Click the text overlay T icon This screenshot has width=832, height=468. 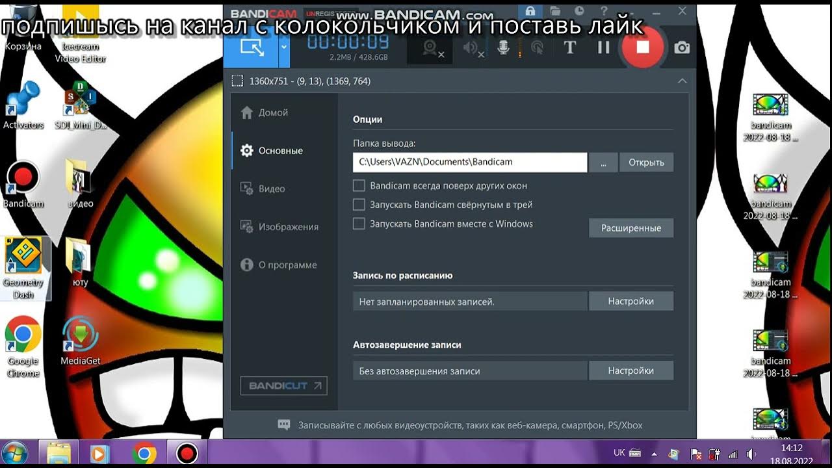pos(570,47)
